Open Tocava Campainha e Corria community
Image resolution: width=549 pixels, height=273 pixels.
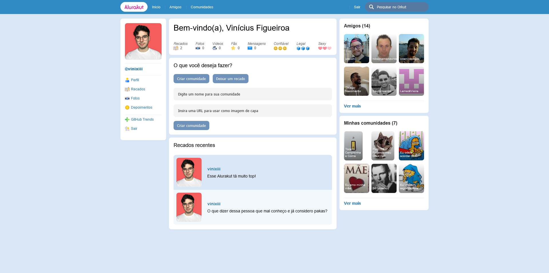[x=353, y=146]
